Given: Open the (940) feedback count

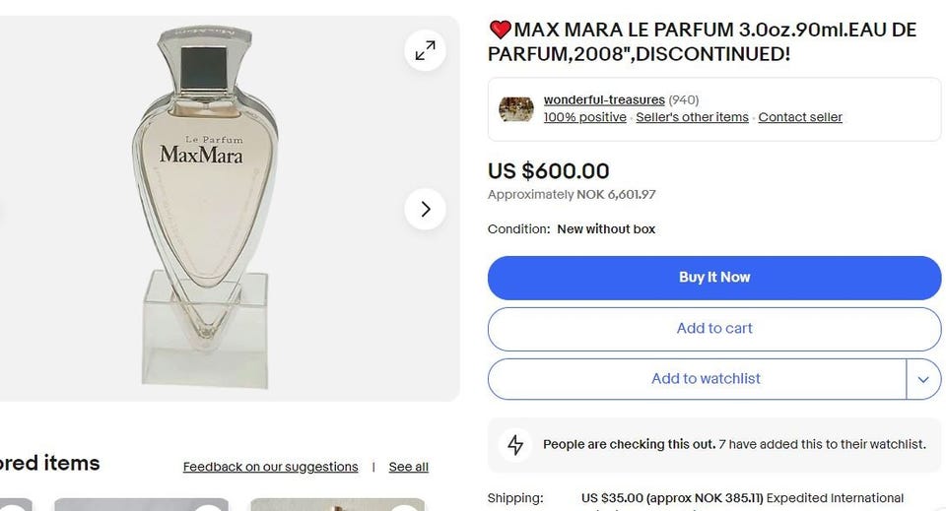Looking at the screenshot, I should [x=684, y=99].
